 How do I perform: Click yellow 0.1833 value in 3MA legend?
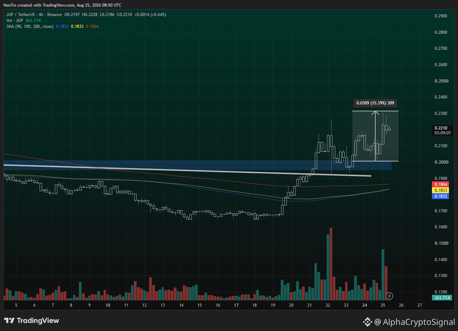click(77, 26)
